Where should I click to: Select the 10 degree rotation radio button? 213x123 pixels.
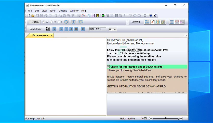point(51,22)
